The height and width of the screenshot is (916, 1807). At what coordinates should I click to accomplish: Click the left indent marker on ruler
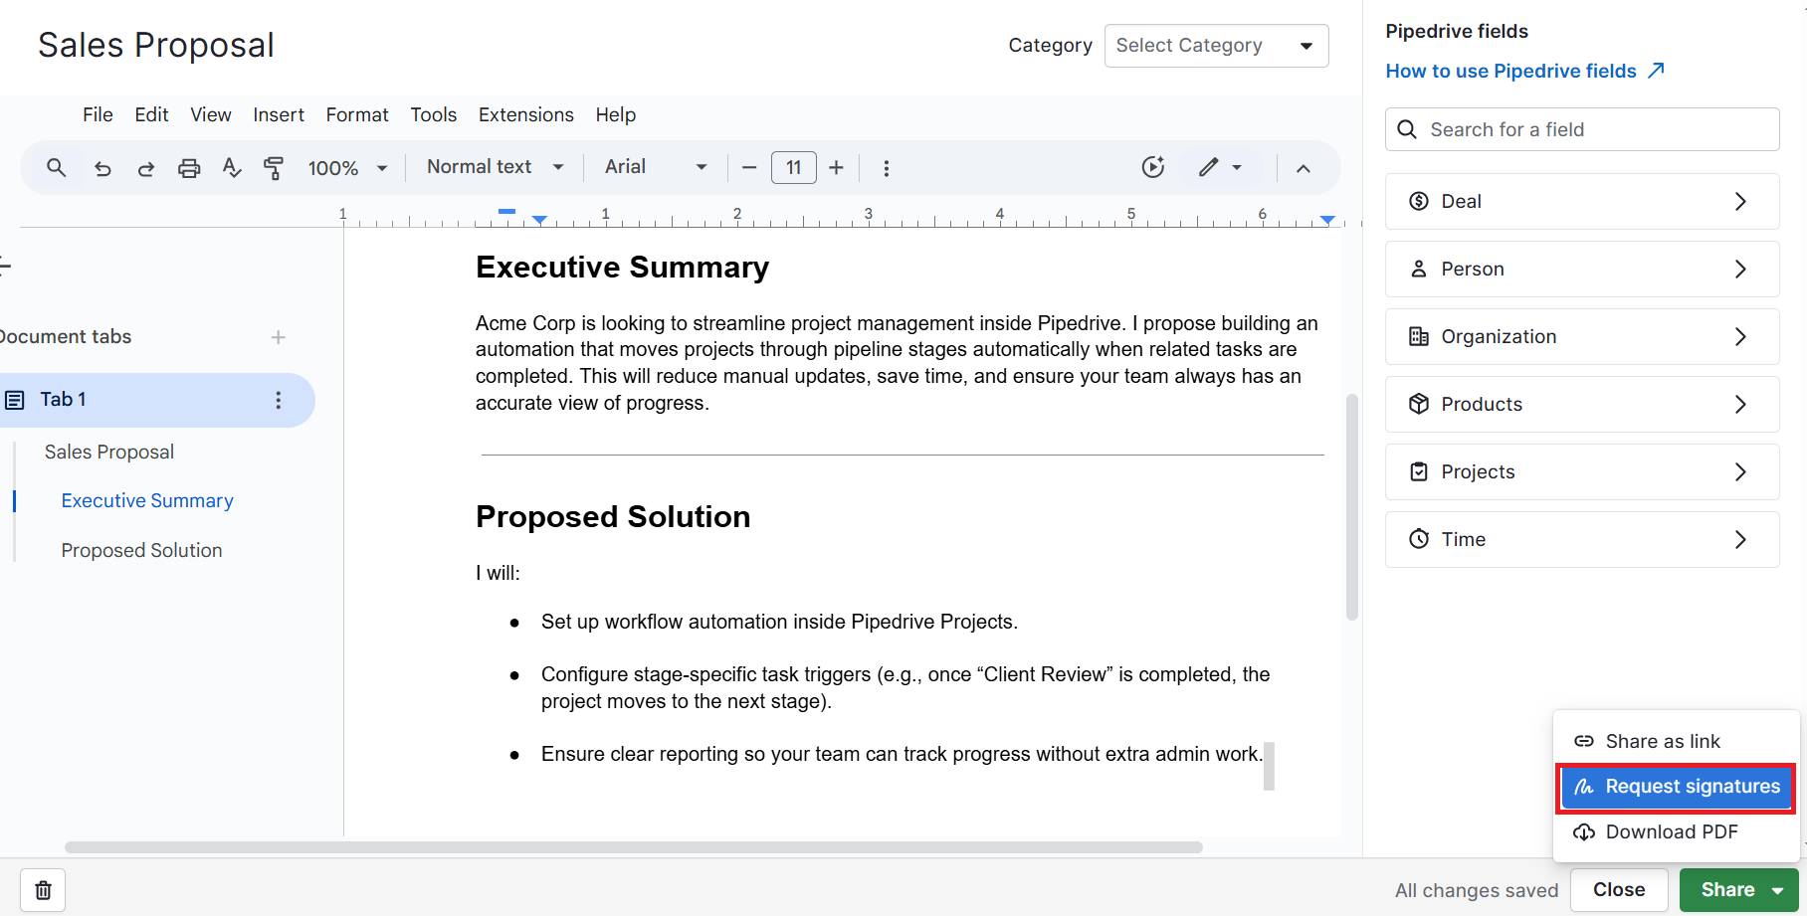(x=539, y=219)
